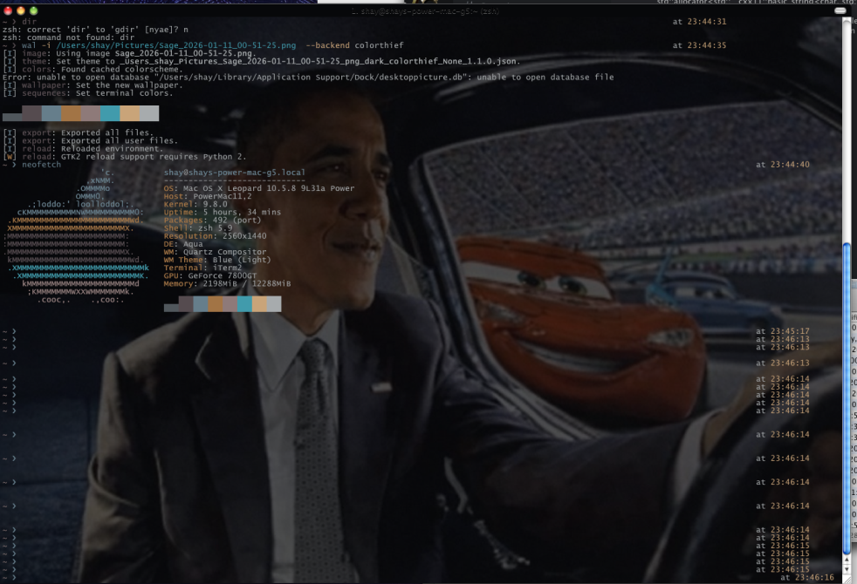Click line "zsh: correct 'dir' to 'gdir'"
This screenshot has width=857, height=584.
tap(95, 30)
